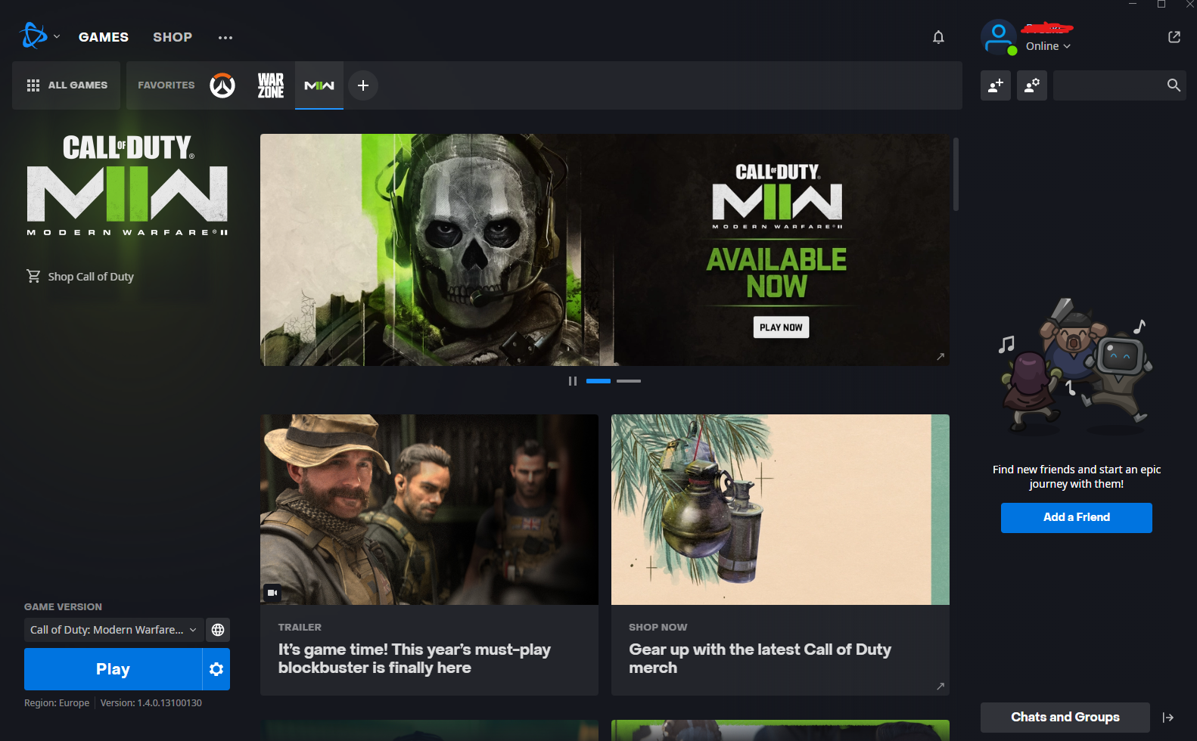Click the Version: 1.4.0.13100130 text
The height and width of the screenshot is (741, 1197).
pyautogui.click(x=151, y=703)
